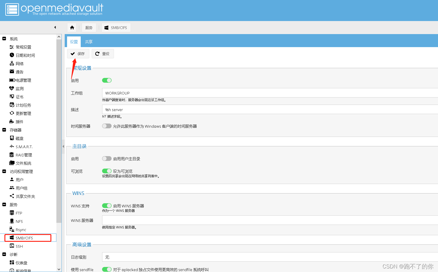Click the 工作组 WORKGROUP field
Screen dimensions: 438x272
[x=270, y=93]
